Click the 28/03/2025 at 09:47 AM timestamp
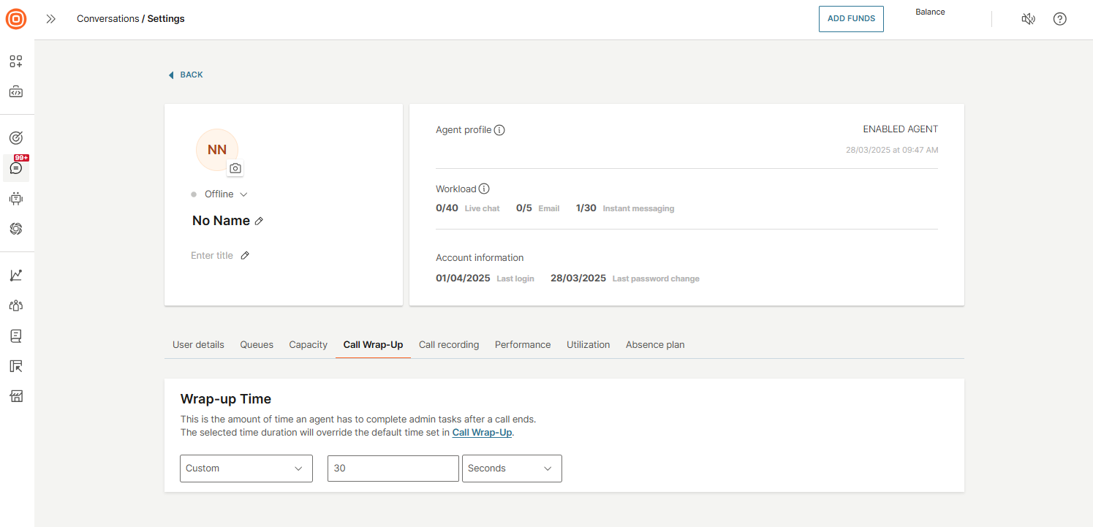 [x=892, y=150]
